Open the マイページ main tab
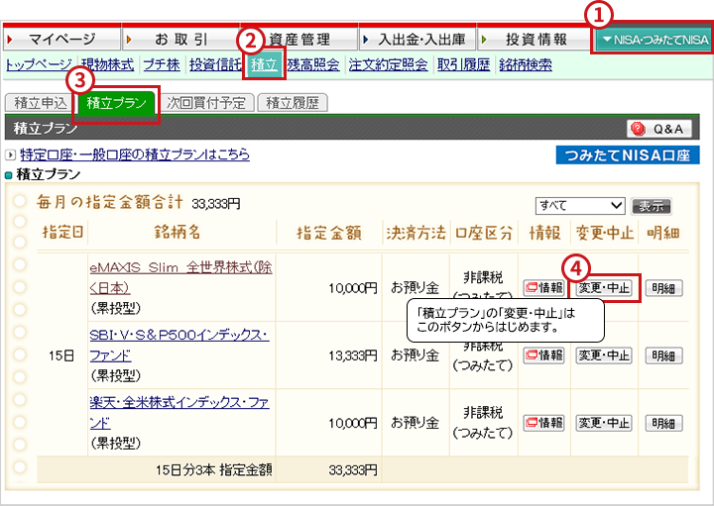 (x=61, y=39)
